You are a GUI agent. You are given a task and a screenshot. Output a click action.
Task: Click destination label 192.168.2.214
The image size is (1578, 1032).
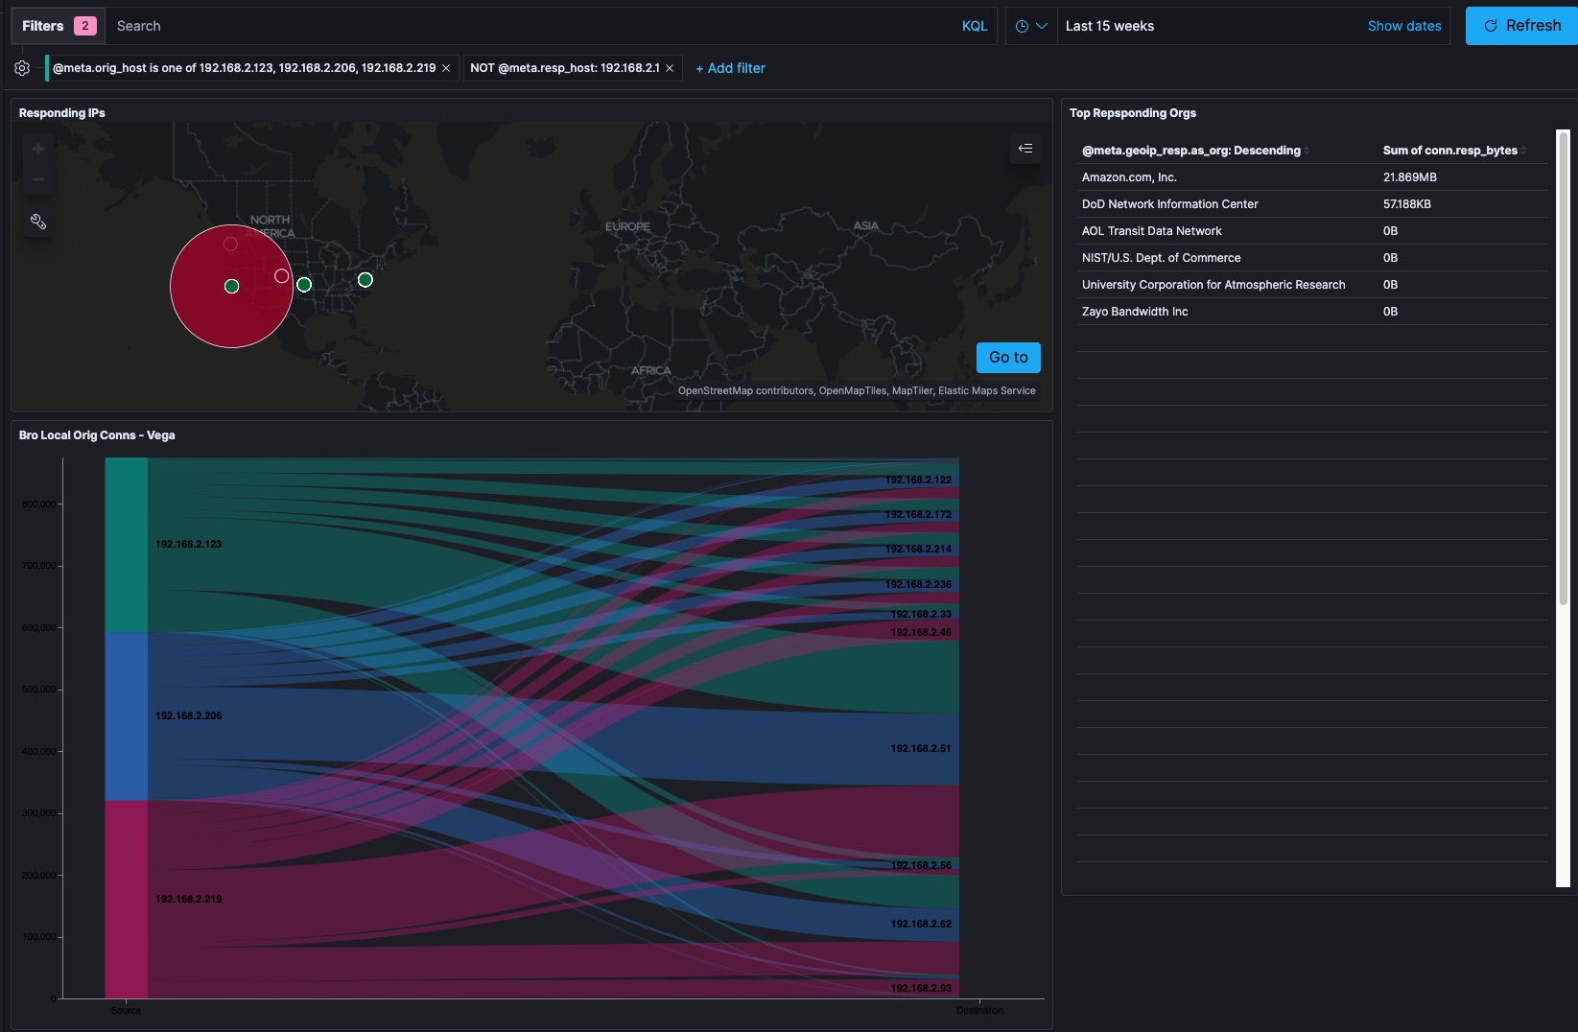(x=918, y=549)
